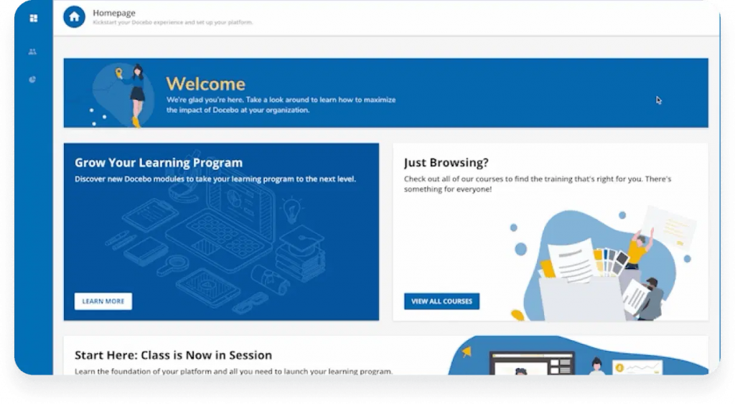
Task: Click the View All Courses button
Action: (x=441, y=301)
